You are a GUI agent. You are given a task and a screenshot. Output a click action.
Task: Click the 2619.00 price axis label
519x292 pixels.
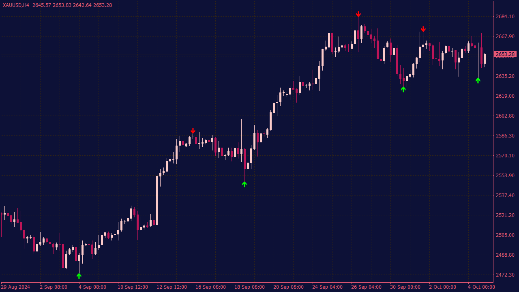pyautogui.click(x=505, y=96)
